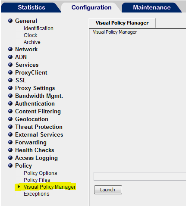This screenshot has width=186, height=206.
Task: Select the highlighted Visual Policy Manager item
Action: coord(50,187)
